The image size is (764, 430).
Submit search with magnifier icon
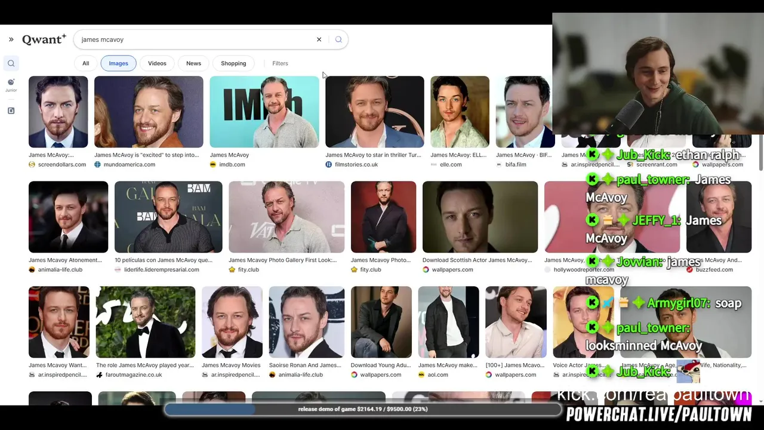[338, 39]
